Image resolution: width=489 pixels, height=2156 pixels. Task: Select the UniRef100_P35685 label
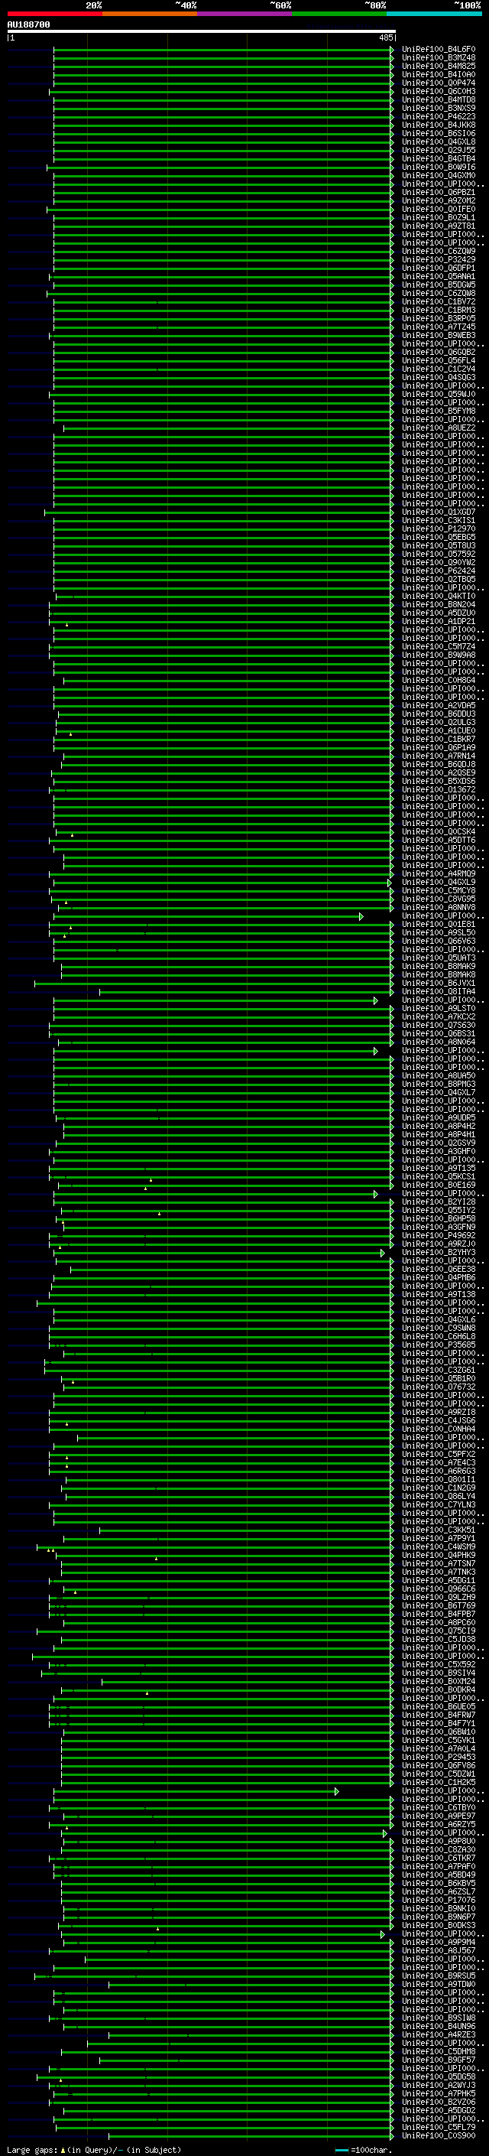point(439,1345)
